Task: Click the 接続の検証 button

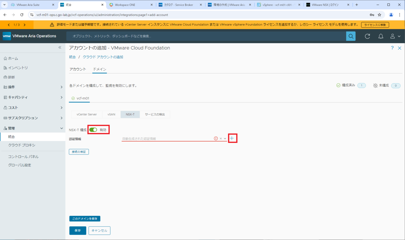Action: 79,152
